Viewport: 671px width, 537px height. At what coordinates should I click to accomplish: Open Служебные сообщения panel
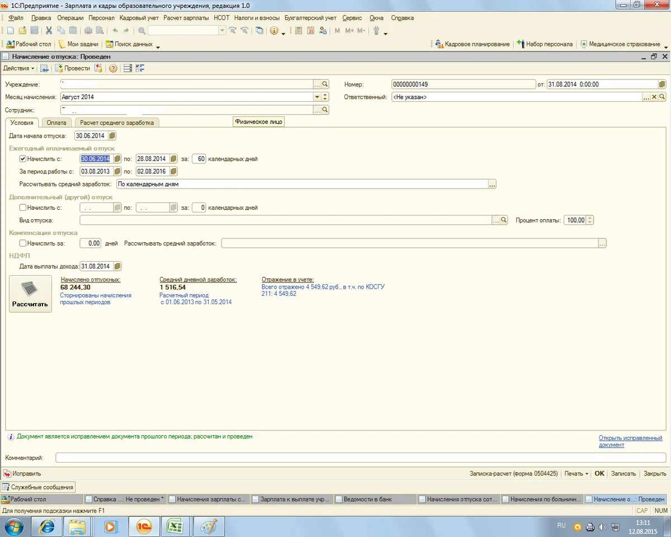[38, 487]
